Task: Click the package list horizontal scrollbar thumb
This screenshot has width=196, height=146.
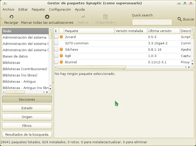Action: point(92,67)
